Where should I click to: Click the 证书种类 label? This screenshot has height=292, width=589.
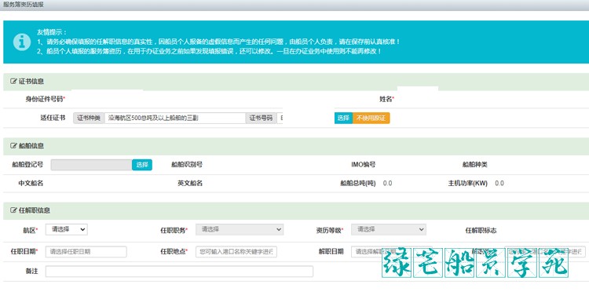coord(89,118)
